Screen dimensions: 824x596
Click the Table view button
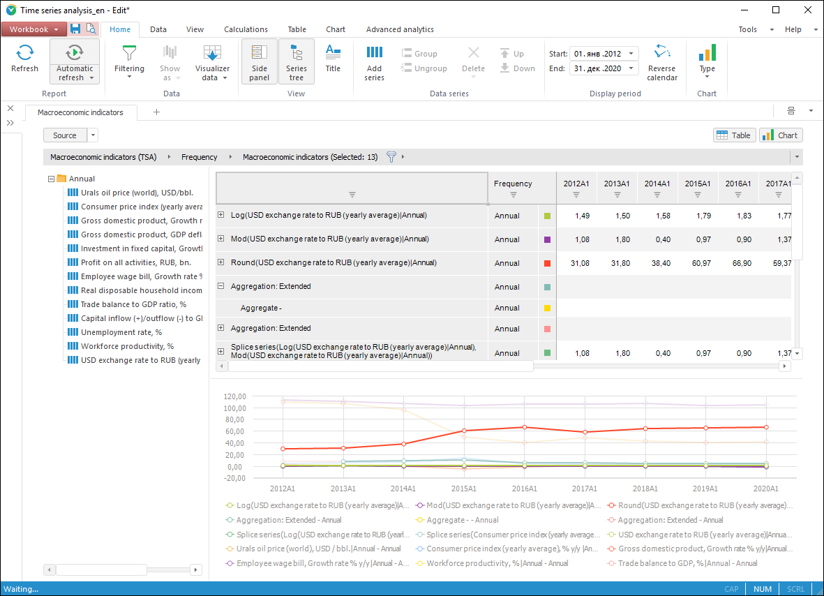(734, 135)
